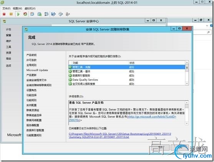Open the Snapshot Manager toolbar icon

pyautogui.click(x=46, y=14)
